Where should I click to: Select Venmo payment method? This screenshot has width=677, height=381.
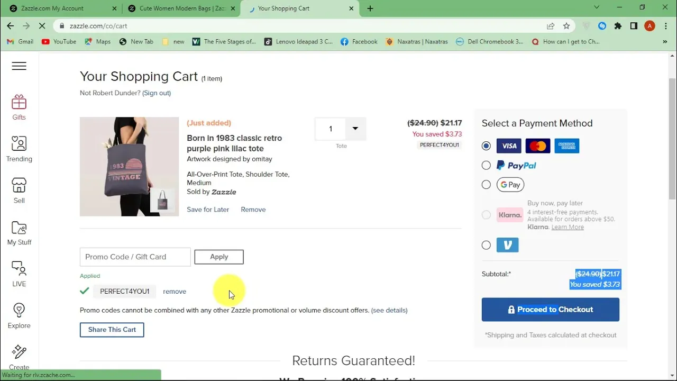coord(486,245)
